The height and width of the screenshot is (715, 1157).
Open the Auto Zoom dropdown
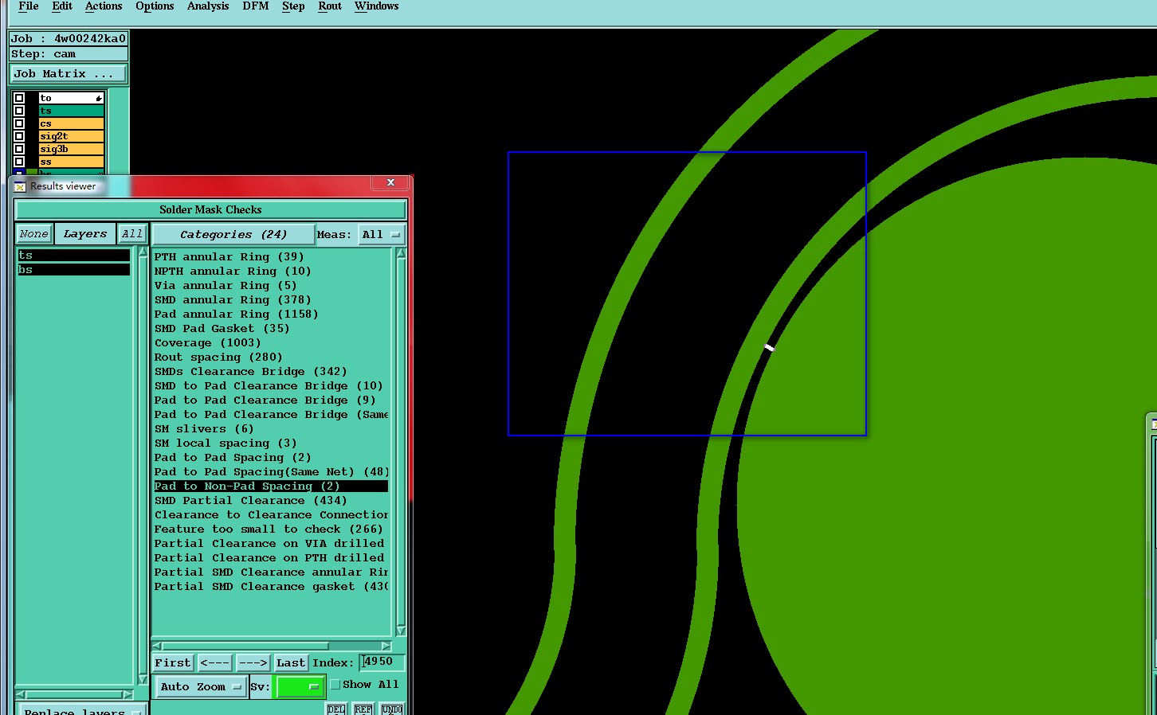(x=200, y=687)
